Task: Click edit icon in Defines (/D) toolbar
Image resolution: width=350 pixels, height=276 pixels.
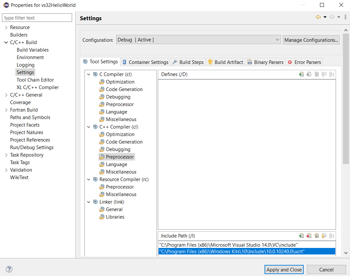Action: click(x=316, y=74)
